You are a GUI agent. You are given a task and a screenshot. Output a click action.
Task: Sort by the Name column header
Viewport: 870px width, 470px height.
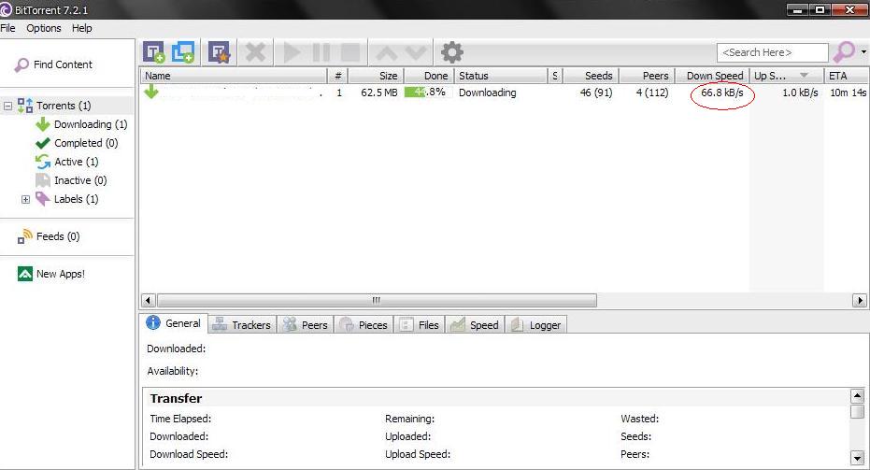[233, 76]
